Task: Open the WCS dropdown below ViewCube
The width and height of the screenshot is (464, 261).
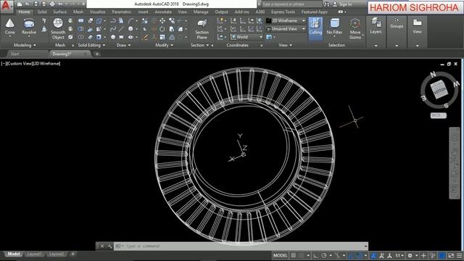Action: (438, 115)
